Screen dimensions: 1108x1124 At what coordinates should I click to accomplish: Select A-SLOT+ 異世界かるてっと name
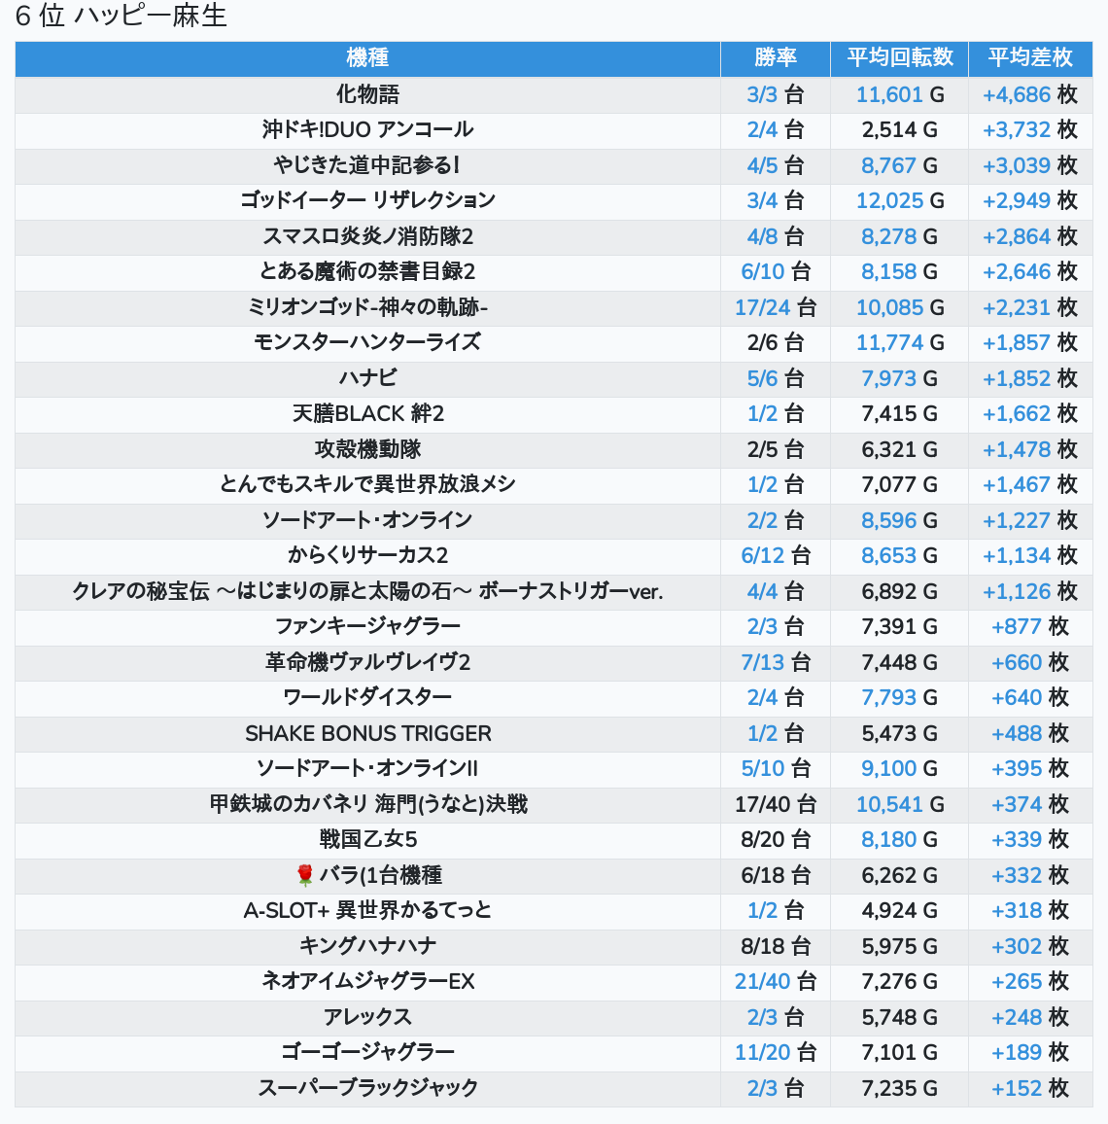tap(367, 910)
